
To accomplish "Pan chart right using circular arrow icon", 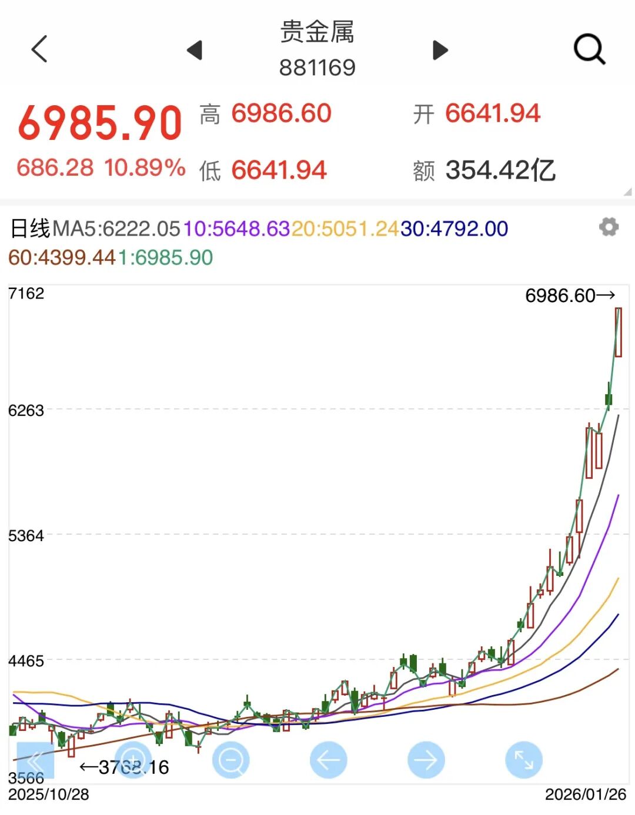I will coord(425,759).
